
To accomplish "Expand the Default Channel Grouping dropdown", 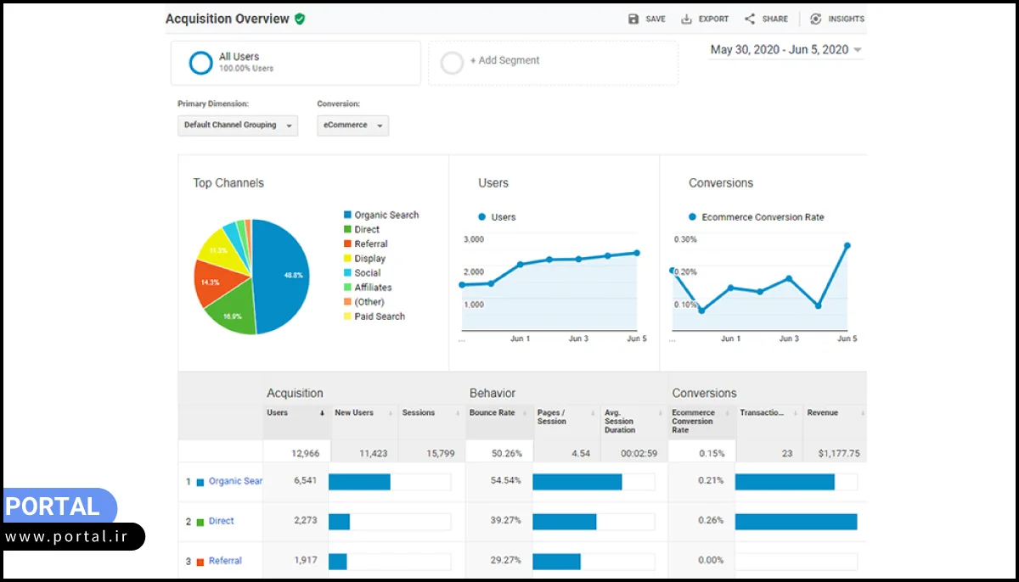I will (238, 126).
